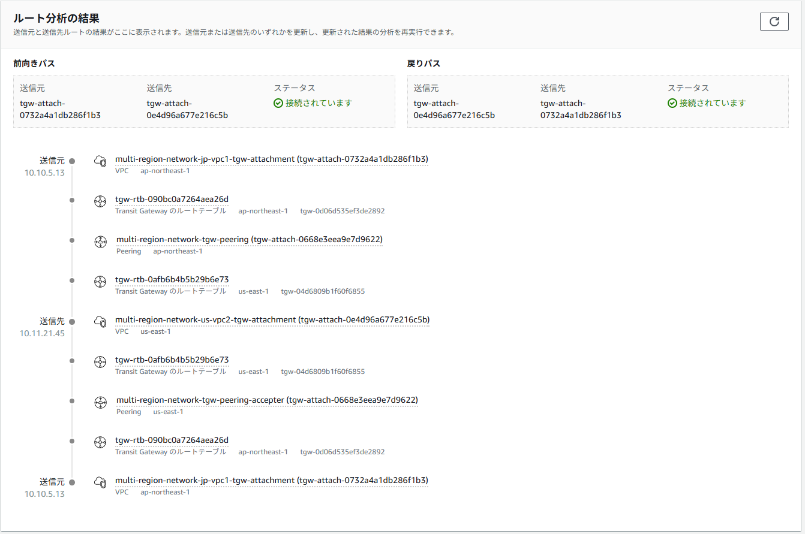Click the green check icon under 戻りパス status
The height and width of the screenshot is (534, 805).
coord(672,103)
